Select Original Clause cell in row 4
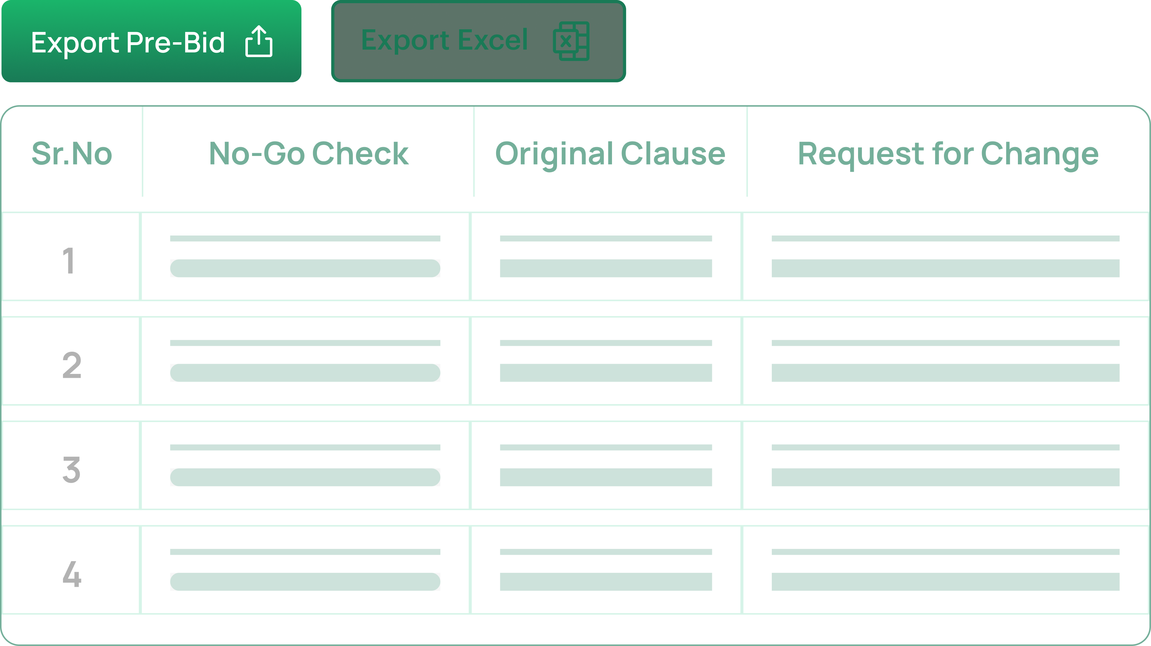 point(606,570)
